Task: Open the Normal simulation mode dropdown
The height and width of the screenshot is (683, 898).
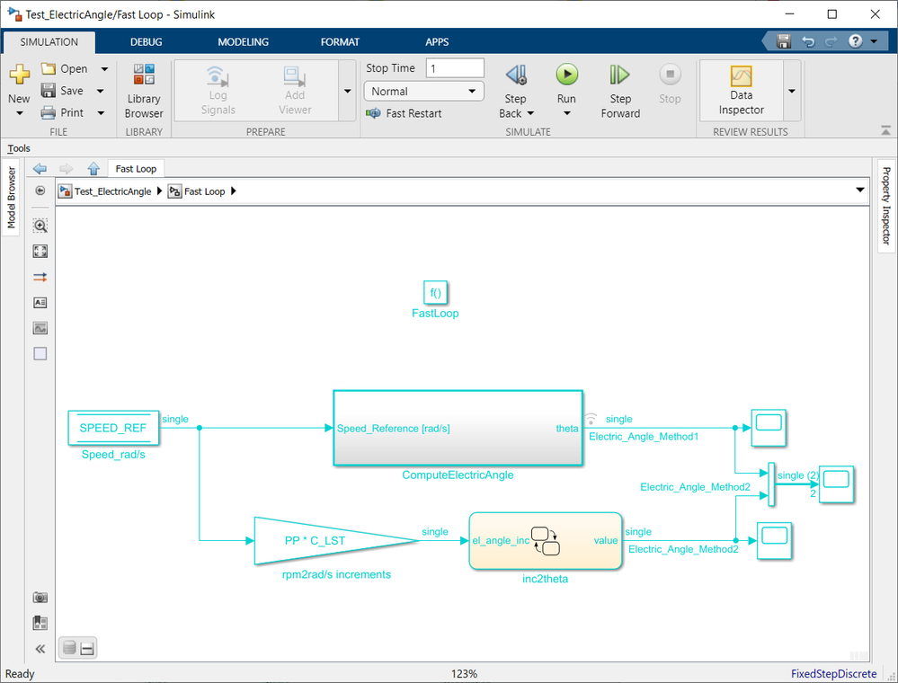Action: click(x=423, y=92)
